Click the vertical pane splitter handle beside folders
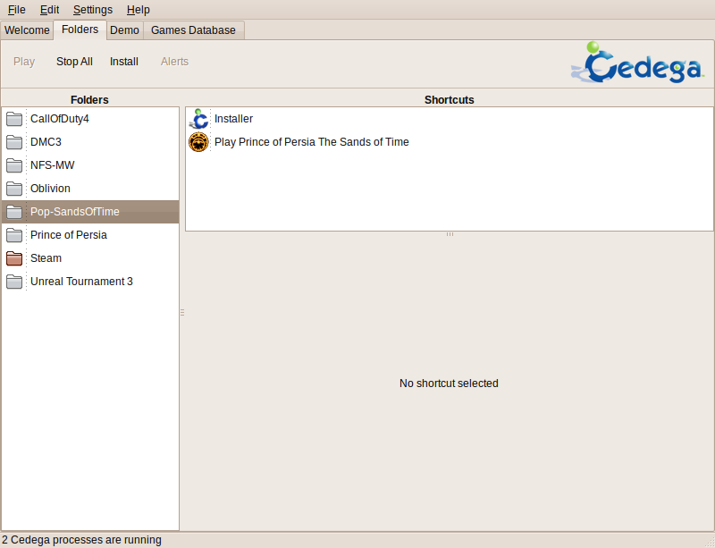This screenshot has width=715, height=548. 182,313
